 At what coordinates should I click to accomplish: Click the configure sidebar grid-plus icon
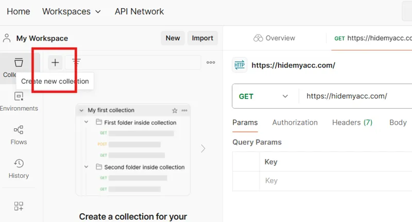[19, 206]
